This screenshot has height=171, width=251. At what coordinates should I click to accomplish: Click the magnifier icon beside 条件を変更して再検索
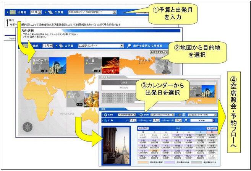pos(130,46)
